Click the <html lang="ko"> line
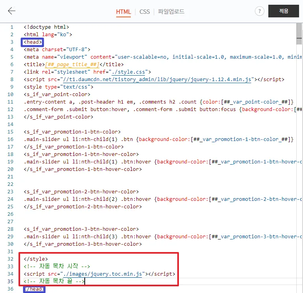 48,35
